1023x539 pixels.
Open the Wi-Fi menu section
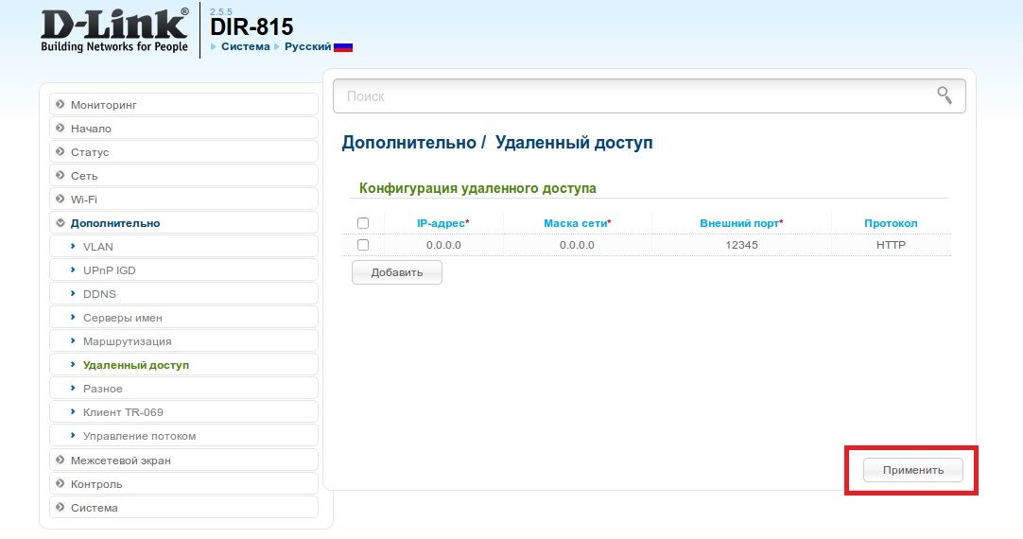point(83,200)
